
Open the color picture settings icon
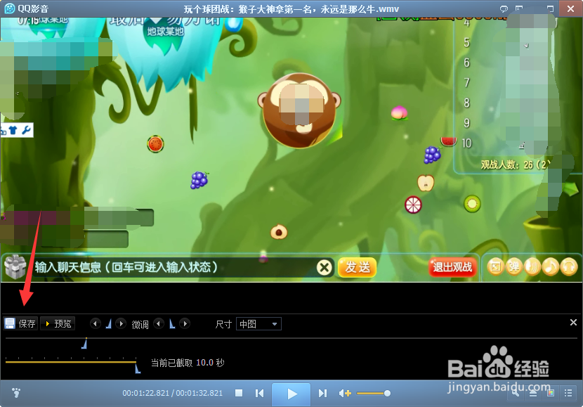pos(550,393)
